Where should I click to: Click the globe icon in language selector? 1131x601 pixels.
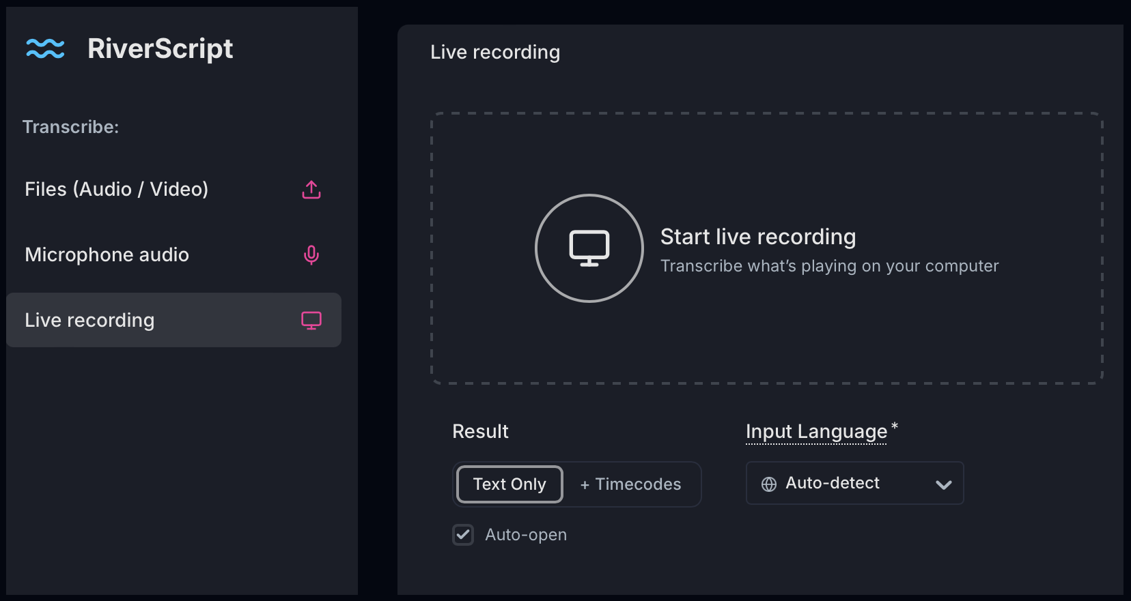pyautogui.click(x=769, y=484)
